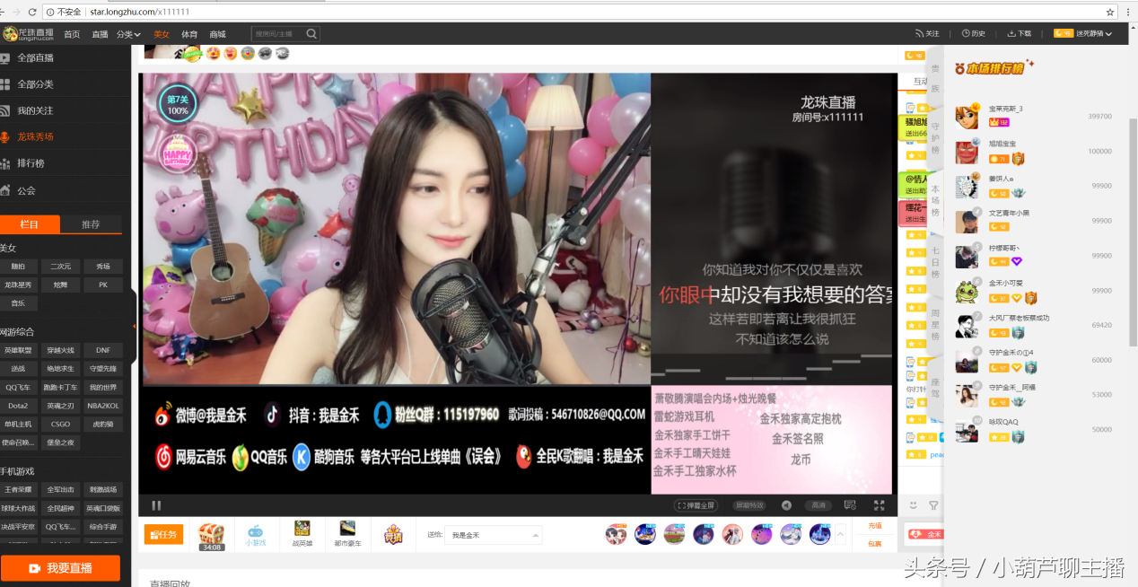Click the 关注 link in the header
This screenshot has height=587, width=1138.
pyautogui.click(x=927, y=33)
